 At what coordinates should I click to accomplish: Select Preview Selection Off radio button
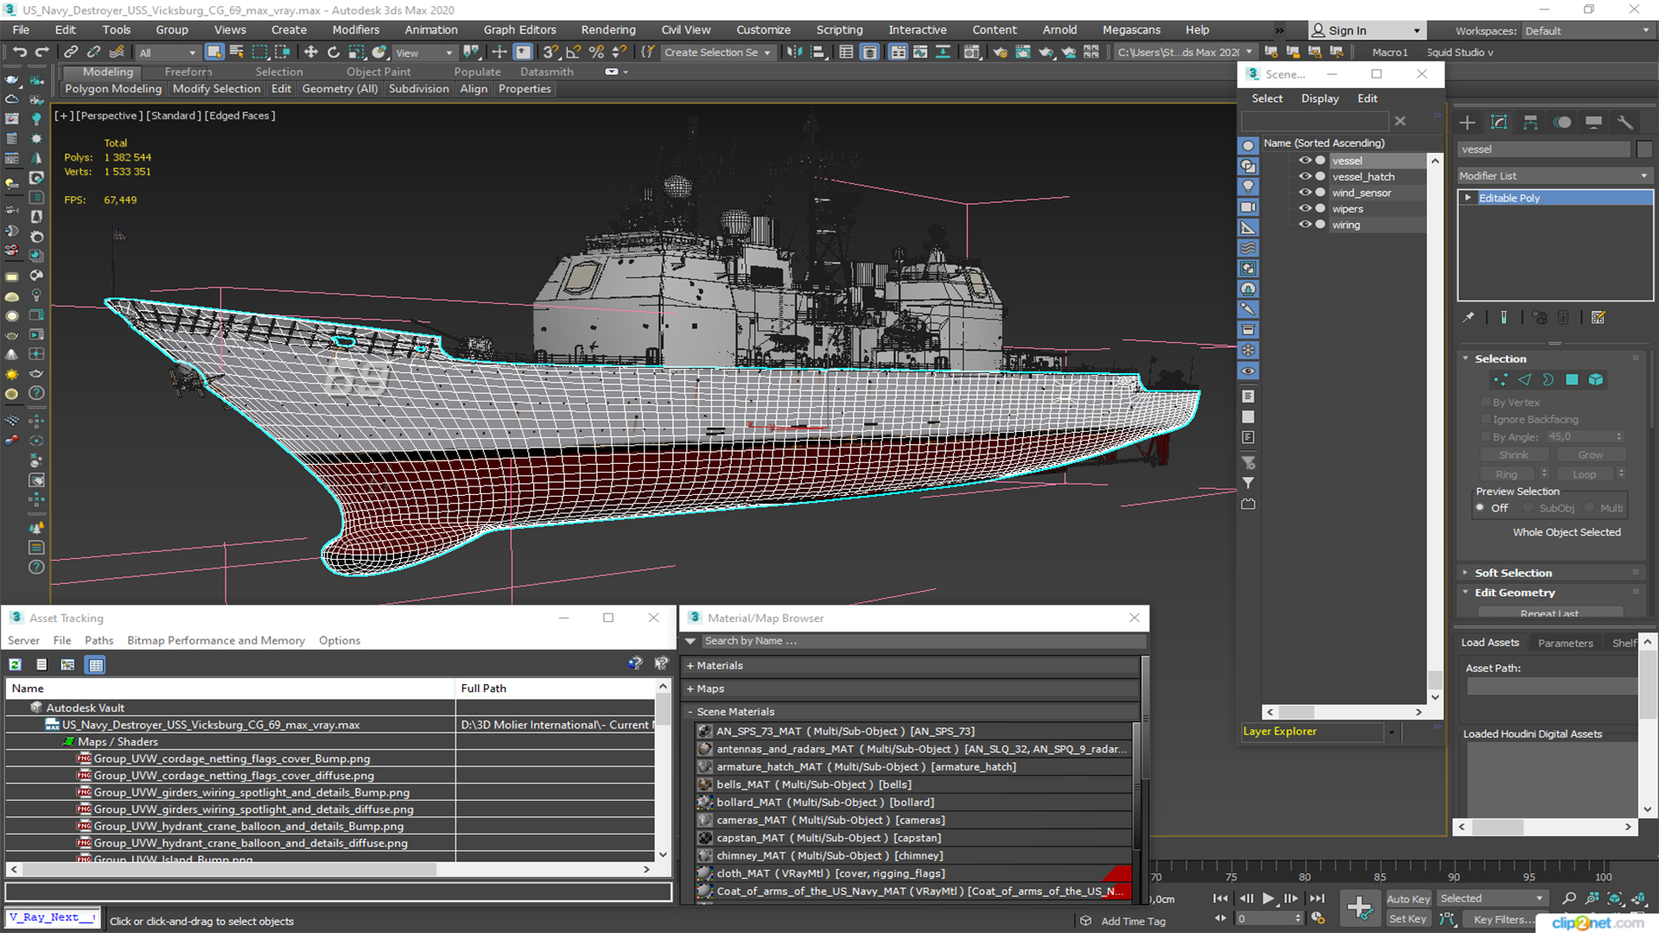pos(1480,508)
